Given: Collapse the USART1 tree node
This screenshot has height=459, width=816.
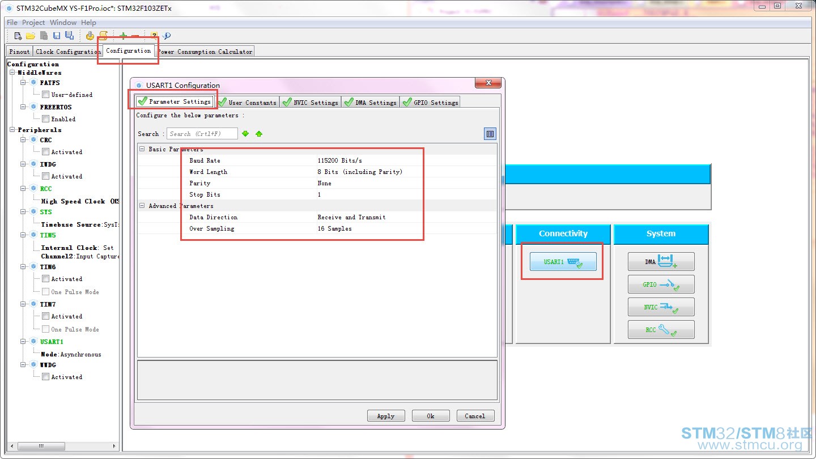Looking at the screenshot, I should tap(24, 342).
